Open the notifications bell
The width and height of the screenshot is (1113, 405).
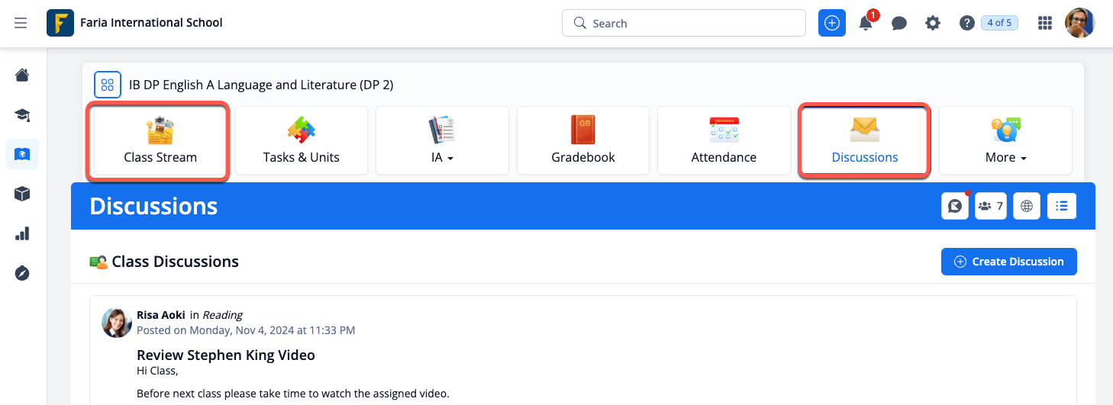866,23
